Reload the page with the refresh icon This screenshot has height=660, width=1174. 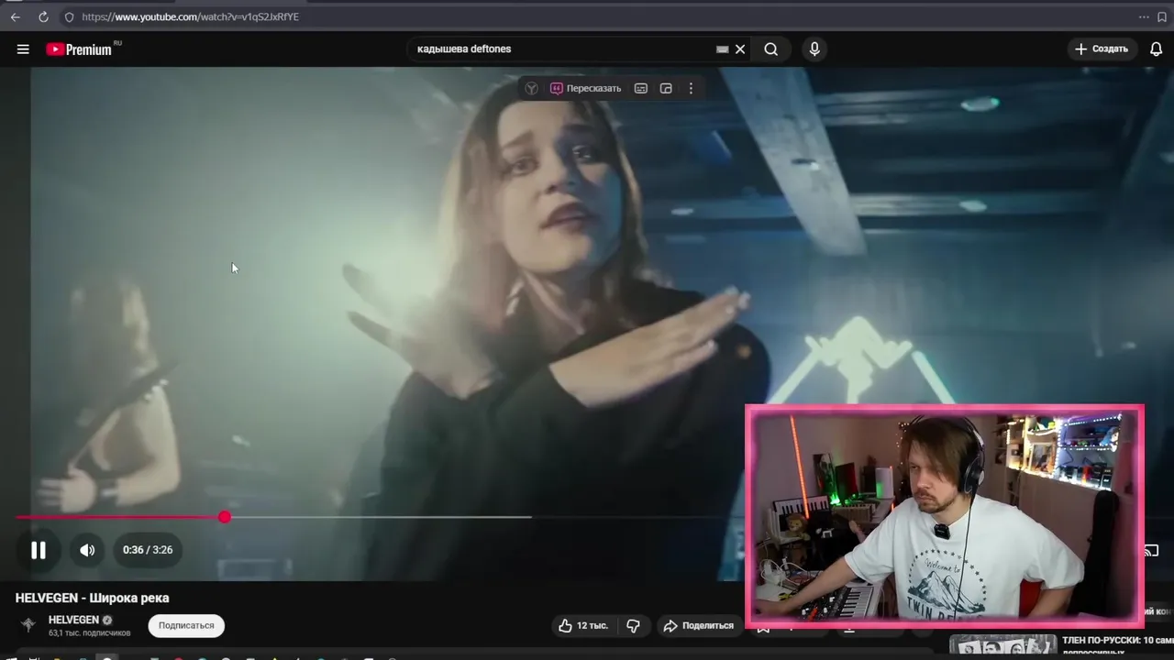point(43,16)
